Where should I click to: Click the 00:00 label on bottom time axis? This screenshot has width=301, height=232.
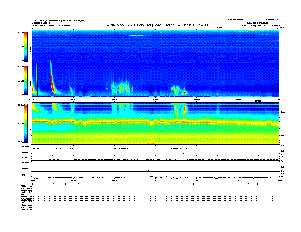pos(32,181)
